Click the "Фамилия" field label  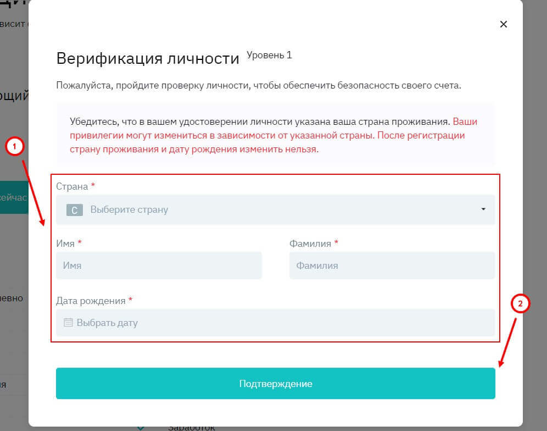pyautogui.click(x=310, y=243)
